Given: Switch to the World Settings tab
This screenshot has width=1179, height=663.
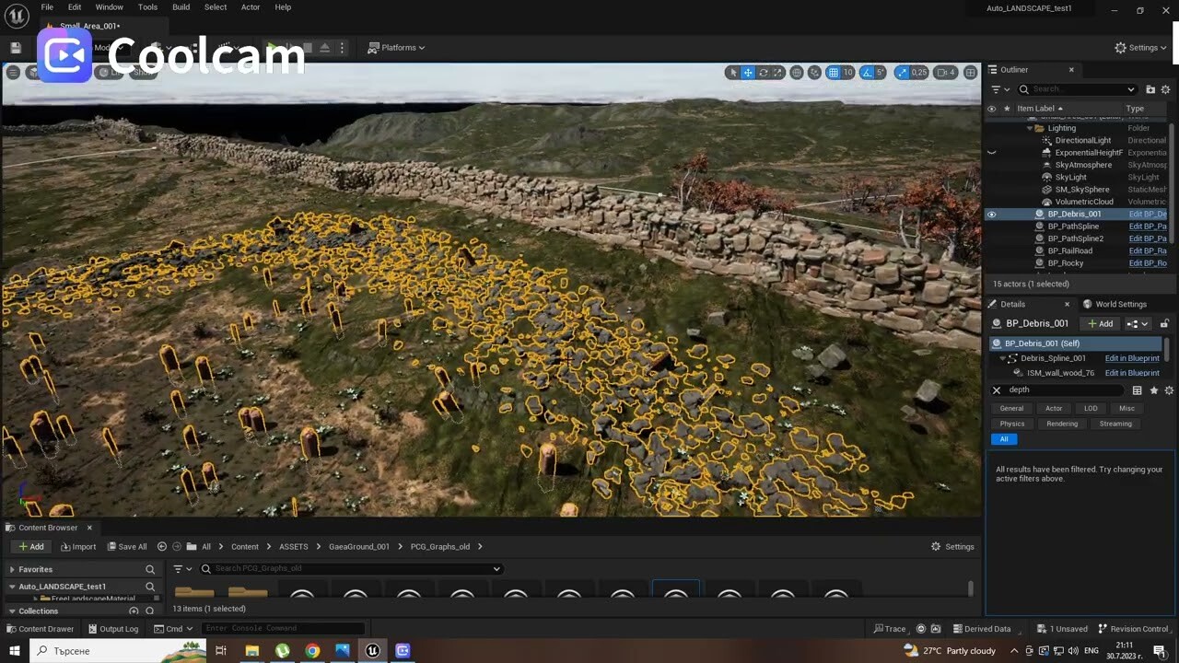Looking at the screenshot, I should point(1120,304).
